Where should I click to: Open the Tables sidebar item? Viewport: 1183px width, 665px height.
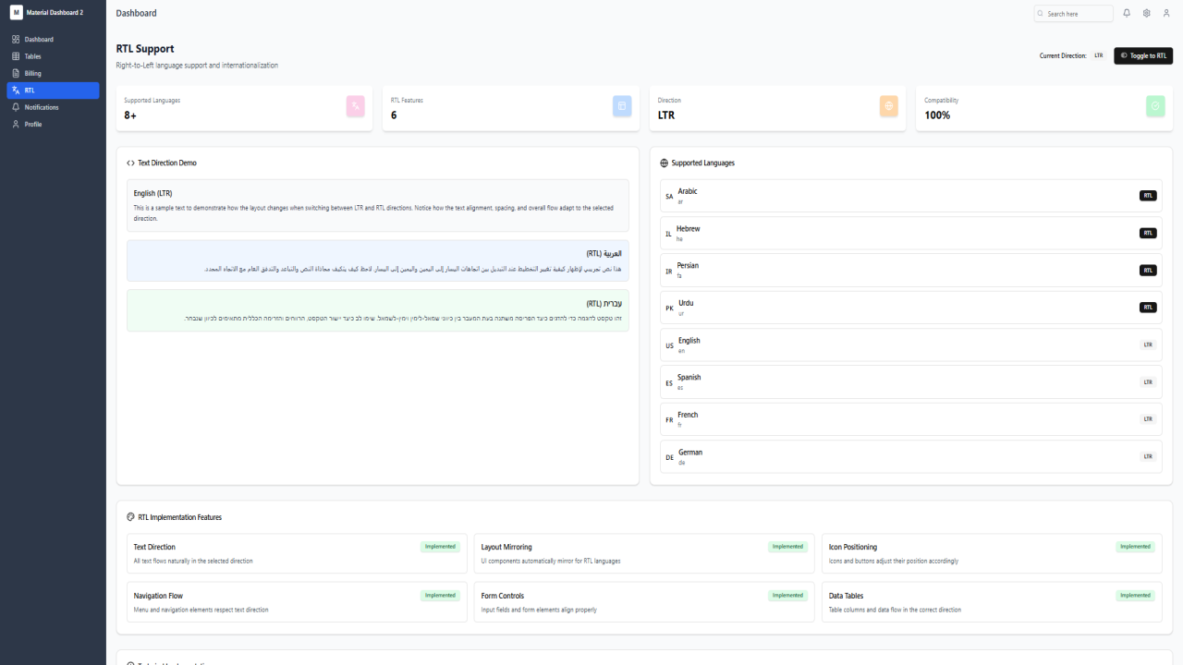(53, 56)
